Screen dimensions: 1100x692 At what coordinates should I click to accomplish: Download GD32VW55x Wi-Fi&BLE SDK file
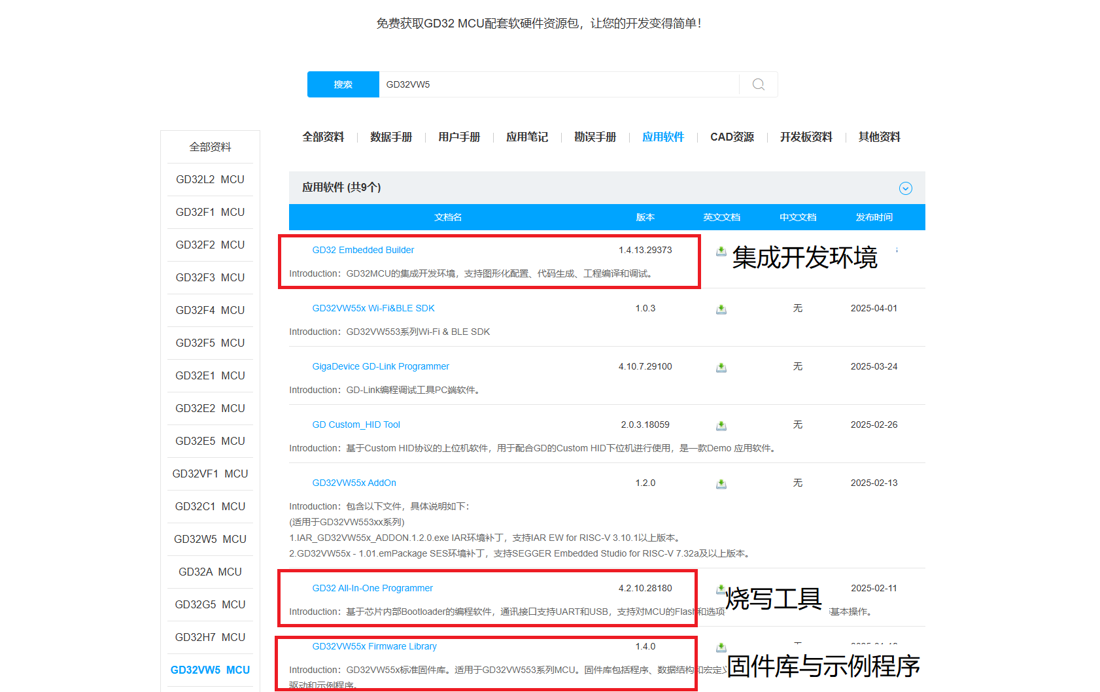tap(721, 309)
